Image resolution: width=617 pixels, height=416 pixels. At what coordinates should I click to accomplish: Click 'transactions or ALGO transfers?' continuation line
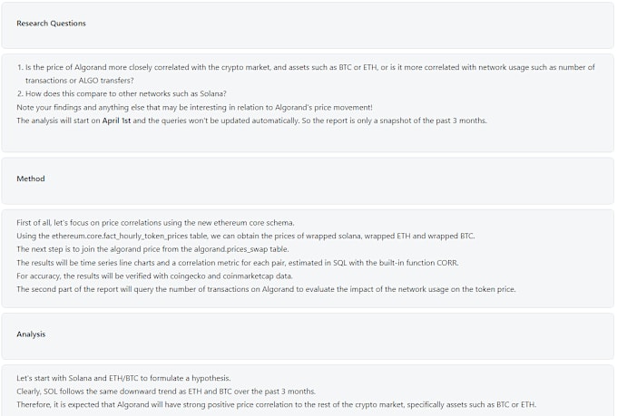pyautogui.click(x=80, y=81)
